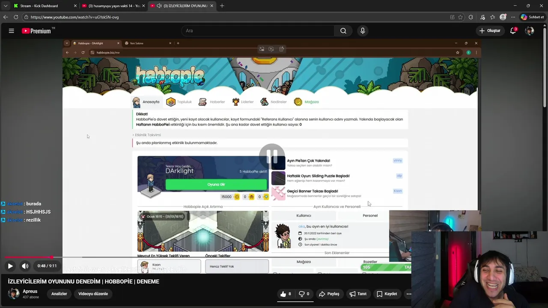548x308 pixels.
Task: Mute the tab via its speaker icon
Action: pos(159,6)
